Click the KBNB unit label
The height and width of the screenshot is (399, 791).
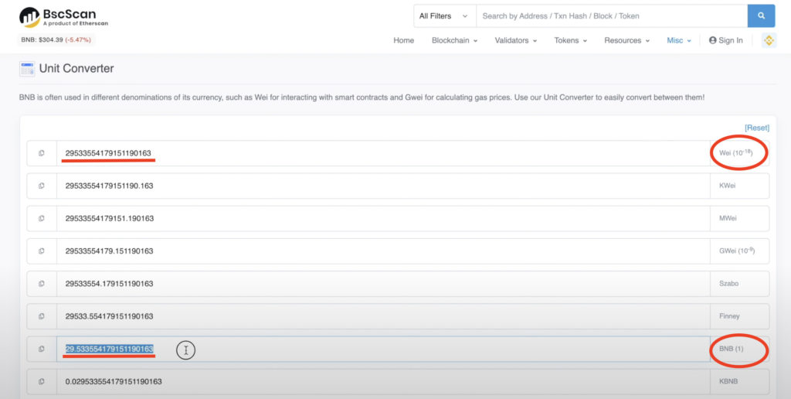728,381
